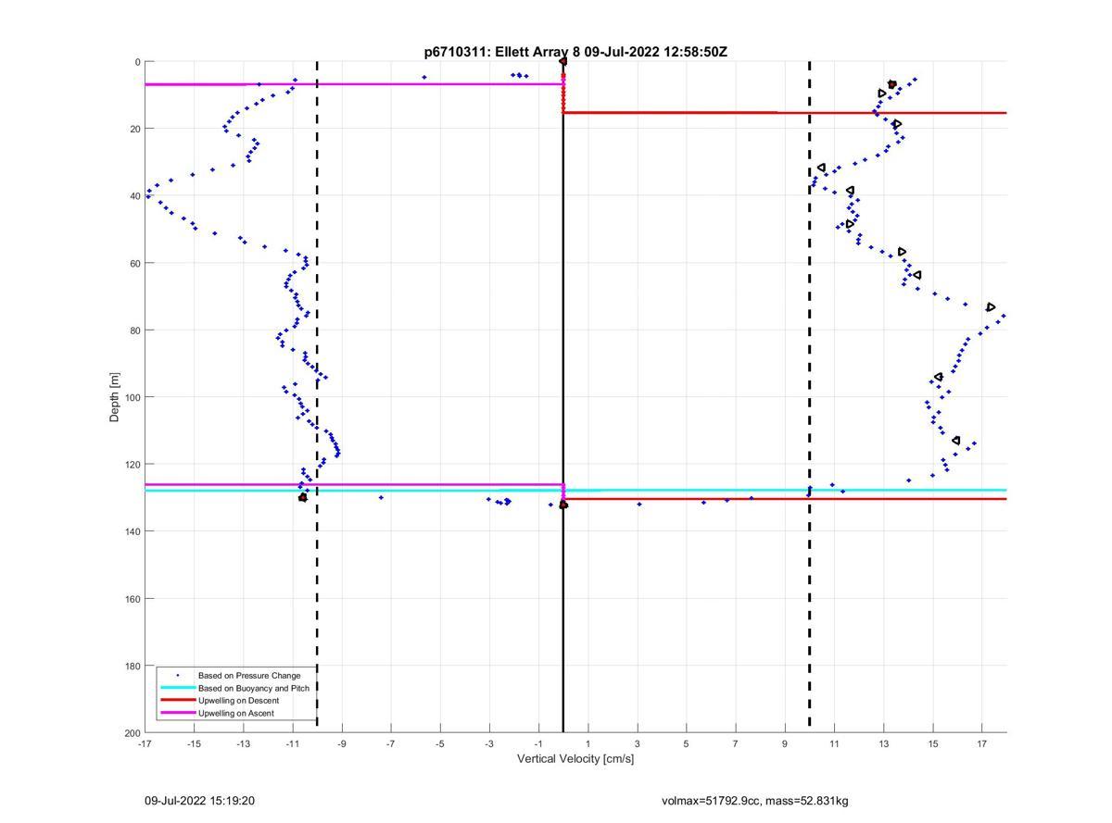
Task: Click the x-axis tick label '-13'
Action: pos(243,743)
